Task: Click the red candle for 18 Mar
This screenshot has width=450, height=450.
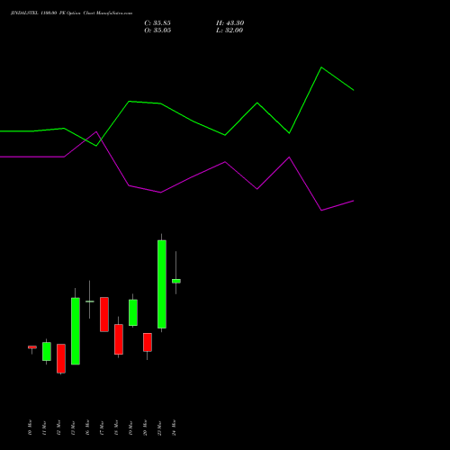Action: pos(119,339)
